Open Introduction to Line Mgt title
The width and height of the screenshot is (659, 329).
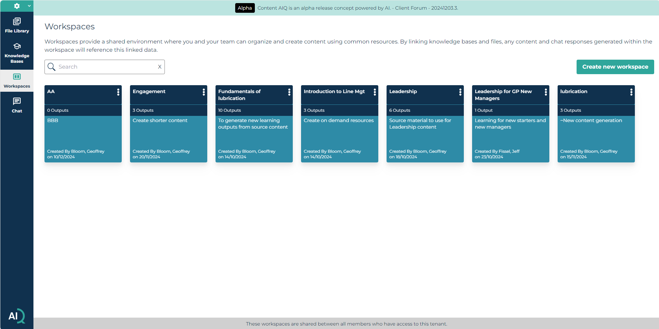coord(334,91)
